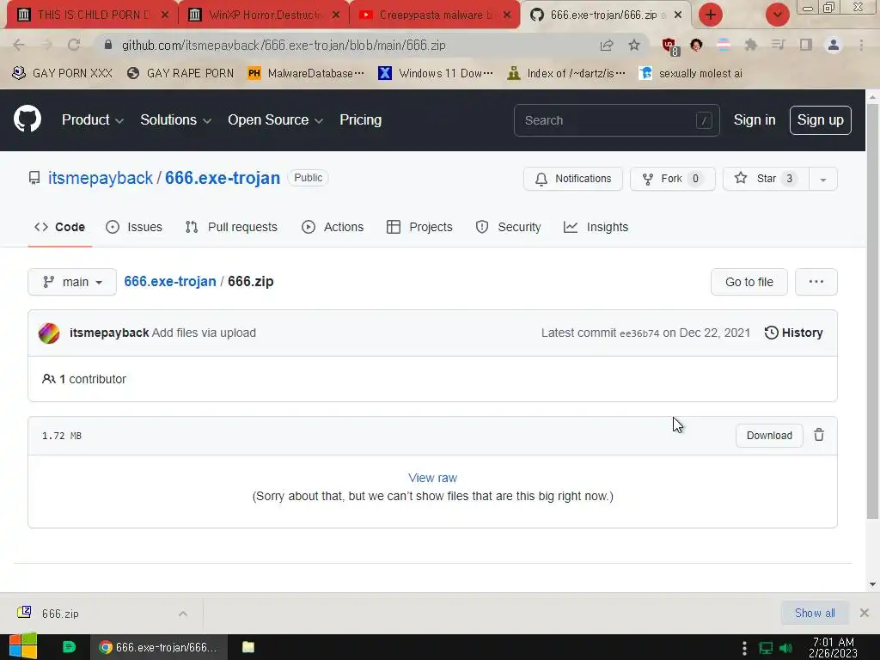Open the file's three-dot more options button
This screenshot has height=660, width=880.
tap(816, 282)
